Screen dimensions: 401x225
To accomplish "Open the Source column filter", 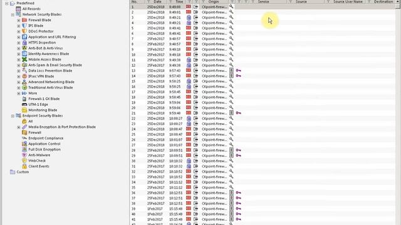I will [291, 2].
